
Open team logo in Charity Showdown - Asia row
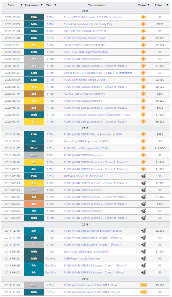(143, 114)
